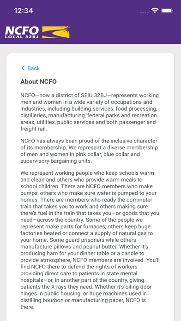Tap line beginning 'distilleries, manufacturing, federal parks'

click(88, 115)
